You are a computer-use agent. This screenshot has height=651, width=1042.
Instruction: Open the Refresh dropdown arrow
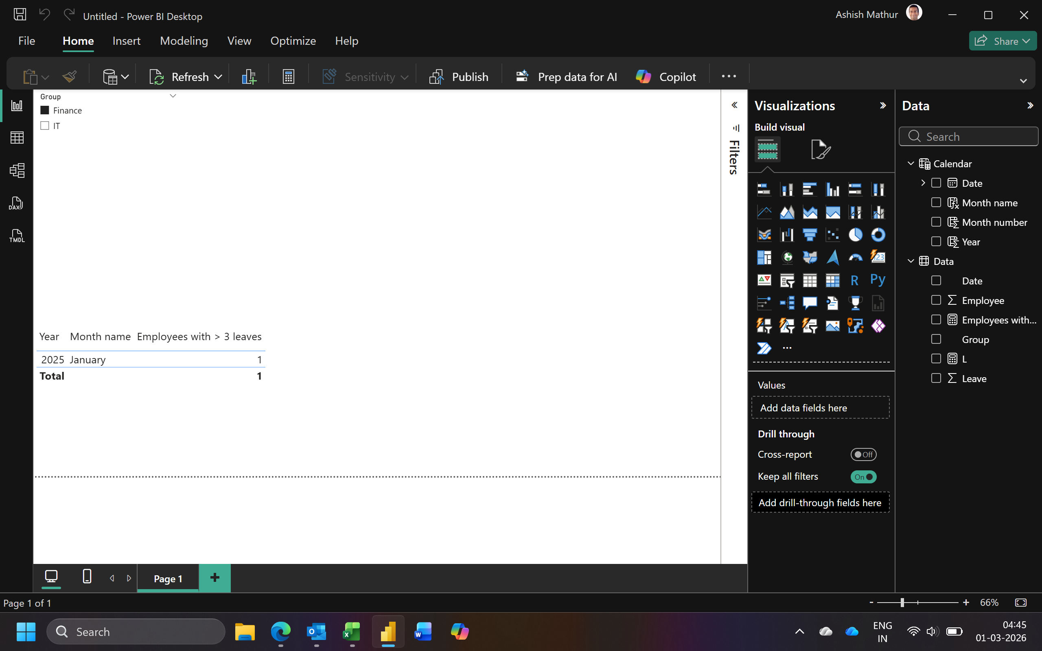(x=218, y=77)
